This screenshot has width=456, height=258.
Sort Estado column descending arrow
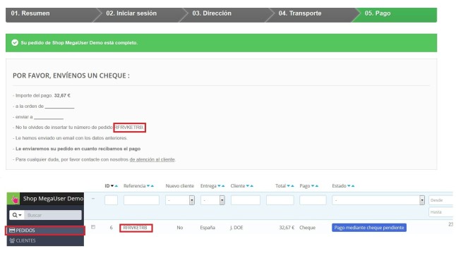[x=349, y=186]
